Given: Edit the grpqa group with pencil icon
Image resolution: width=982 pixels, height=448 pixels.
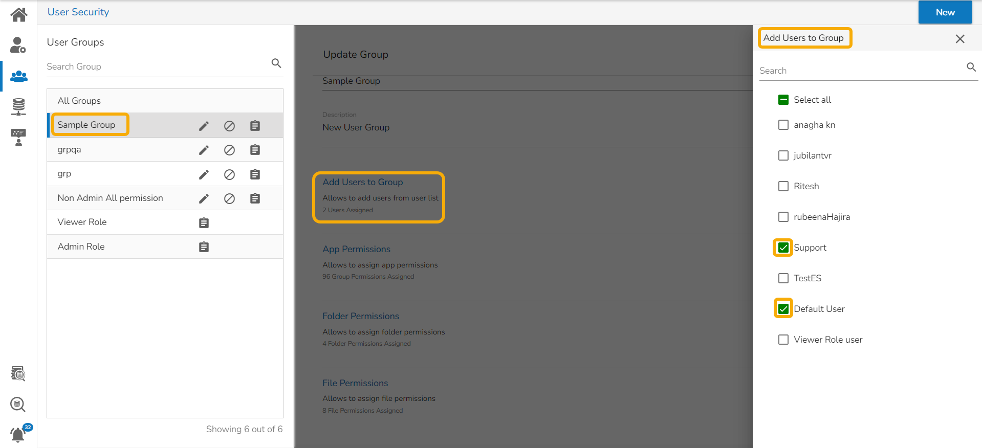Looking at the screenshot, I should [204, 150].
